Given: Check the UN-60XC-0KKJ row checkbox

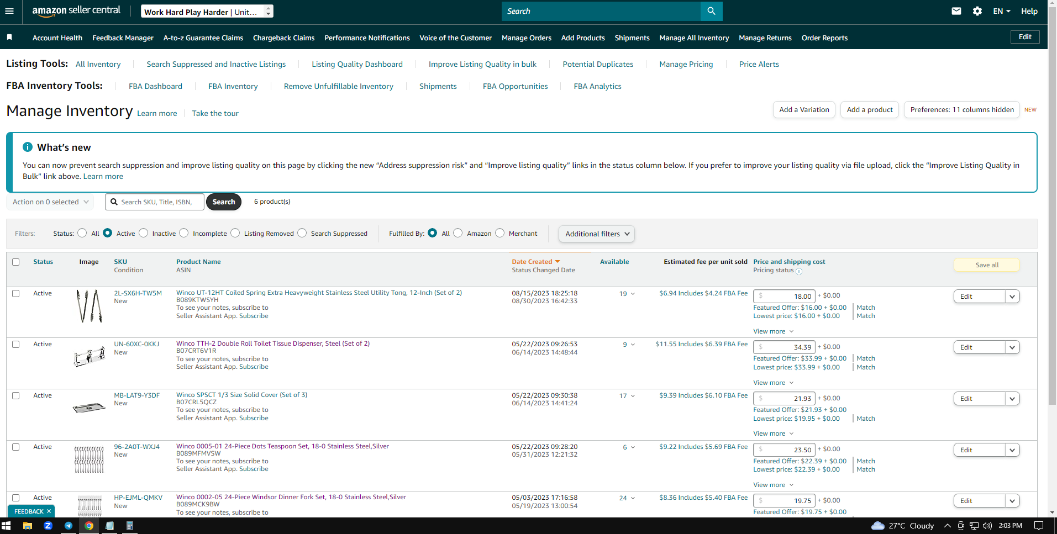Looking at the screenshot, I should click(16, 344).
